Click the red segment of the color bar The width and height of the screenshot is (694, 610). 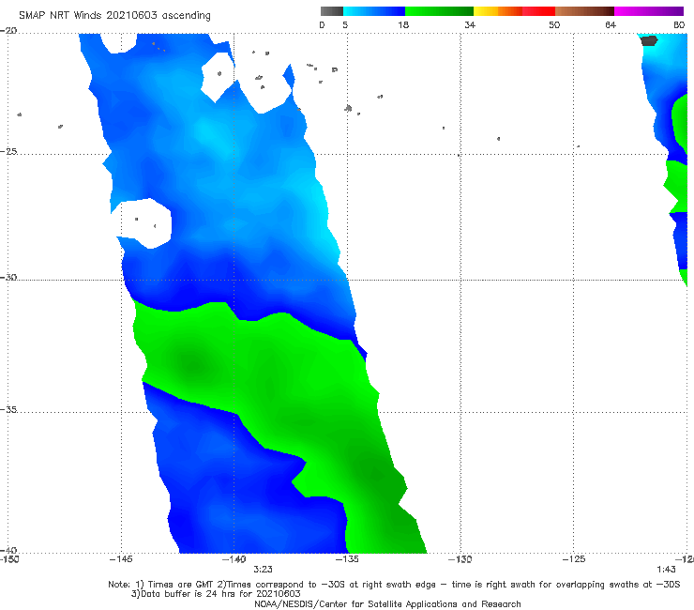coord(538,11)
